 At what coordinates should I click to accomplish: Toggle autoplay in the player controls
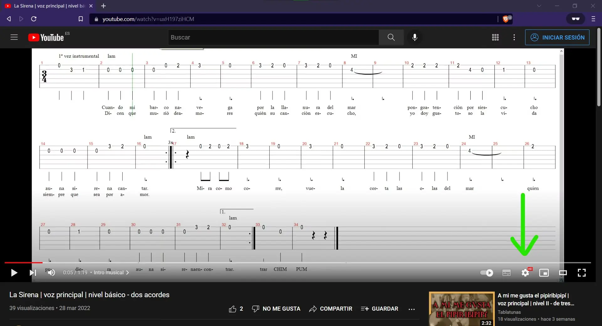(487, 273)
